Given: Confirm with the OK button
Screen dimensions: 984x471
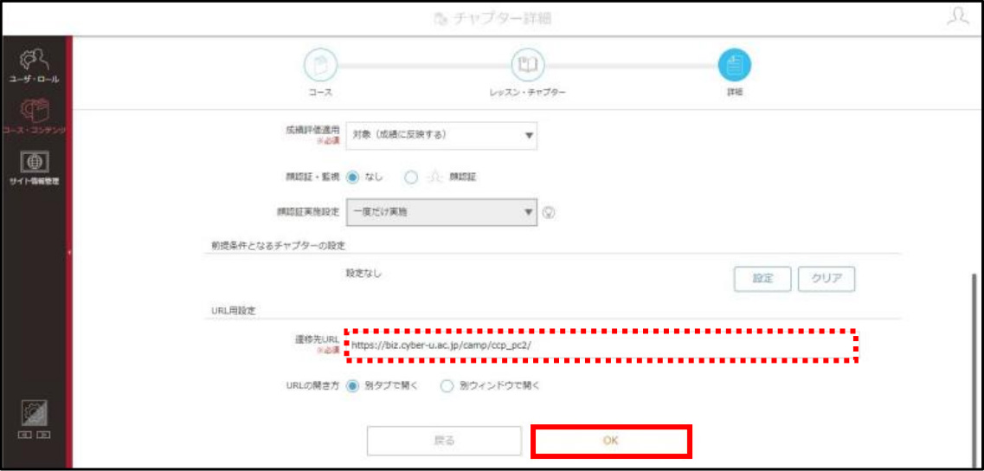Looking at the screenshot, I should (611, 440).
